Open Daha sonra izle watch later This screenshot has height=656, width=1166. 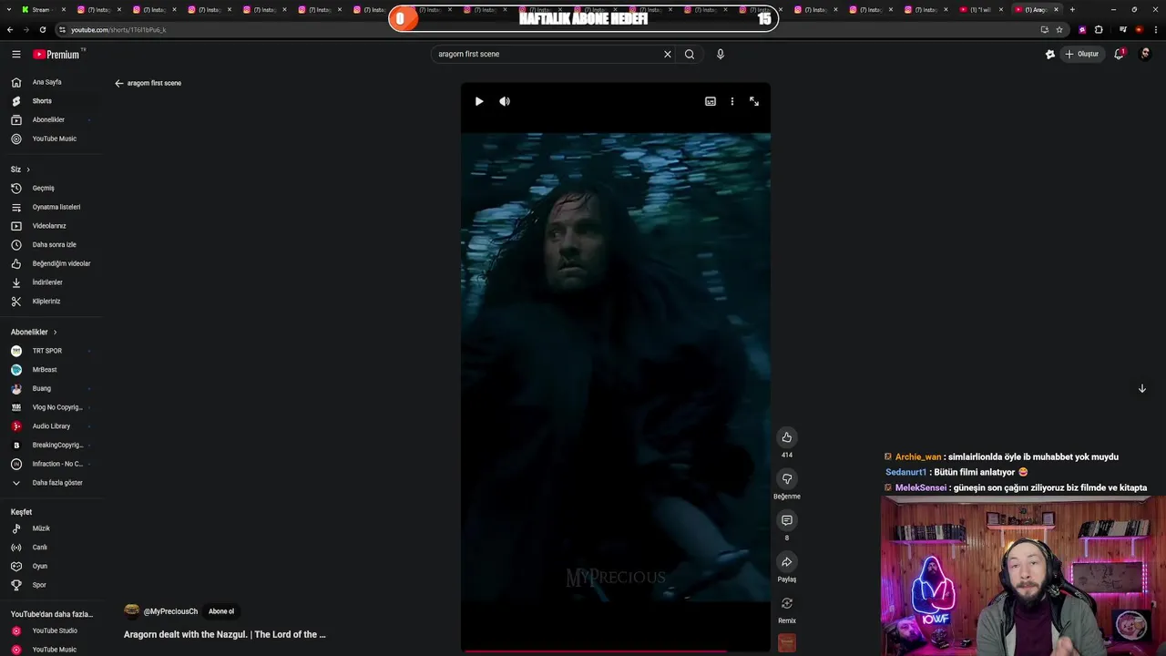tap(49, 244)
